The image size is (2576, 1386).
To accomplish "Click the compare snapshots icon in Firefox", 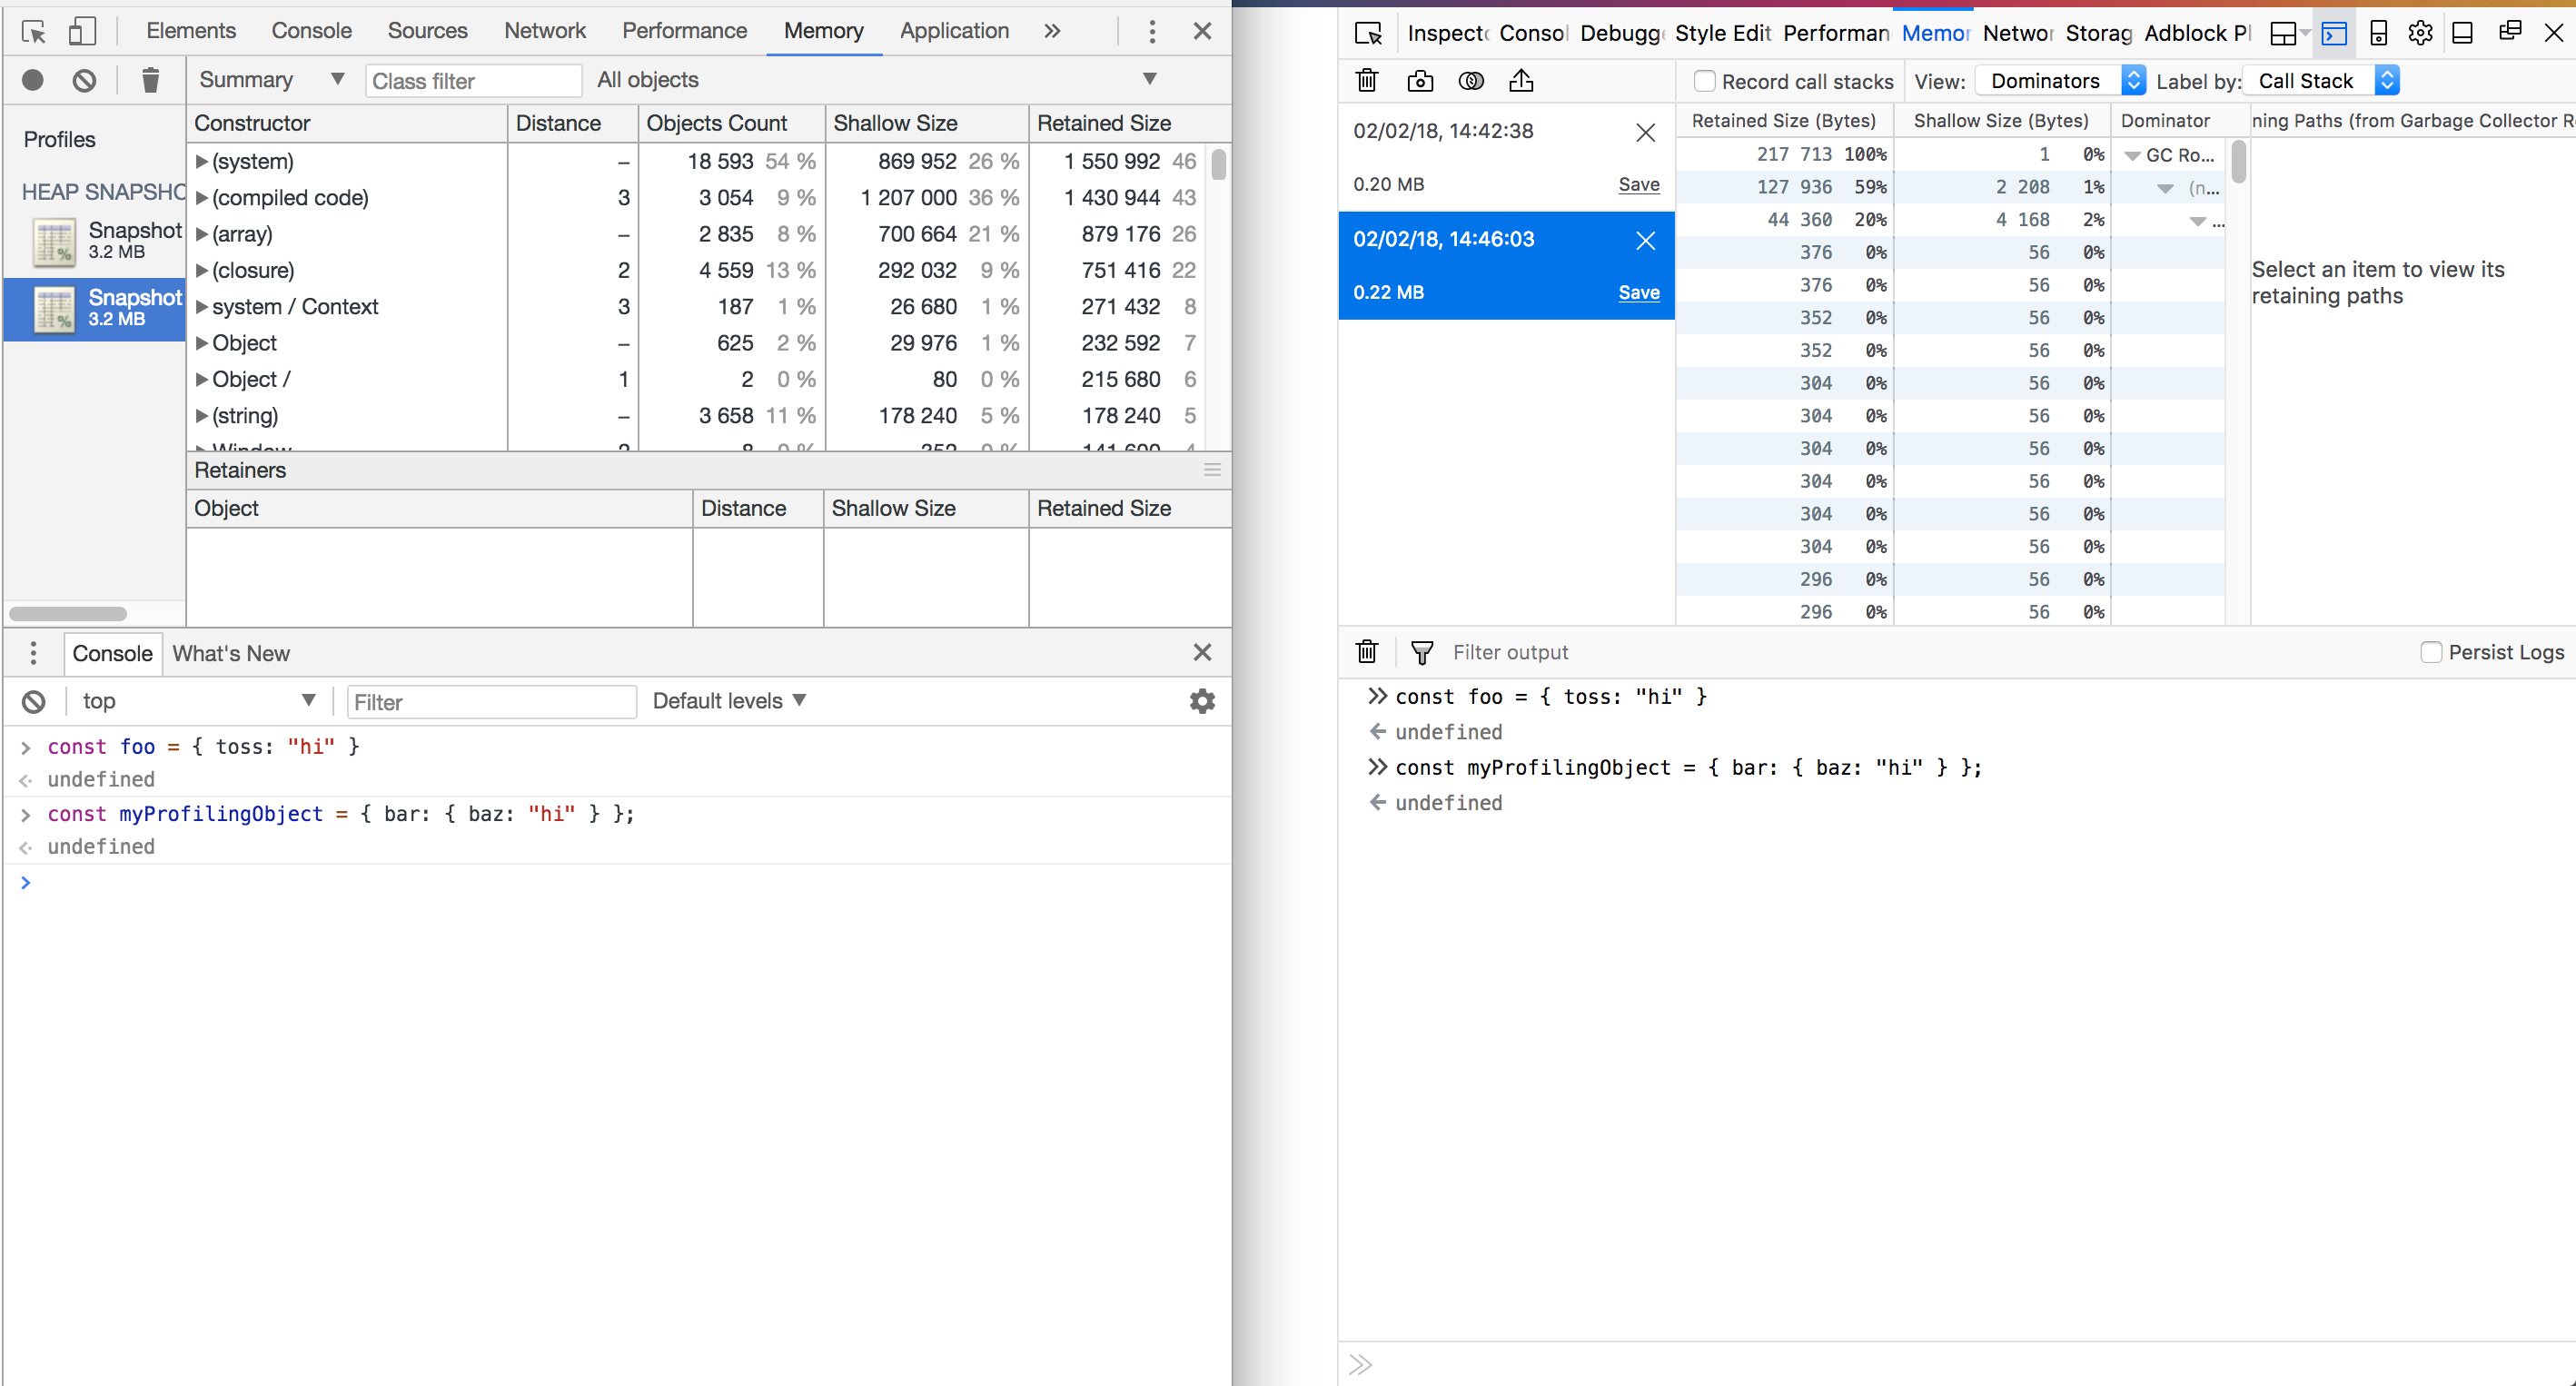I will pos(1471,81).
